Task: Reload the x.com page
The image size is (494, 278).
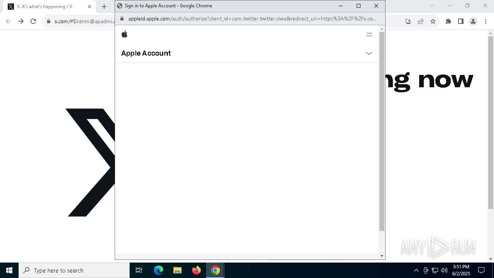Action: [x=33, y=21]
